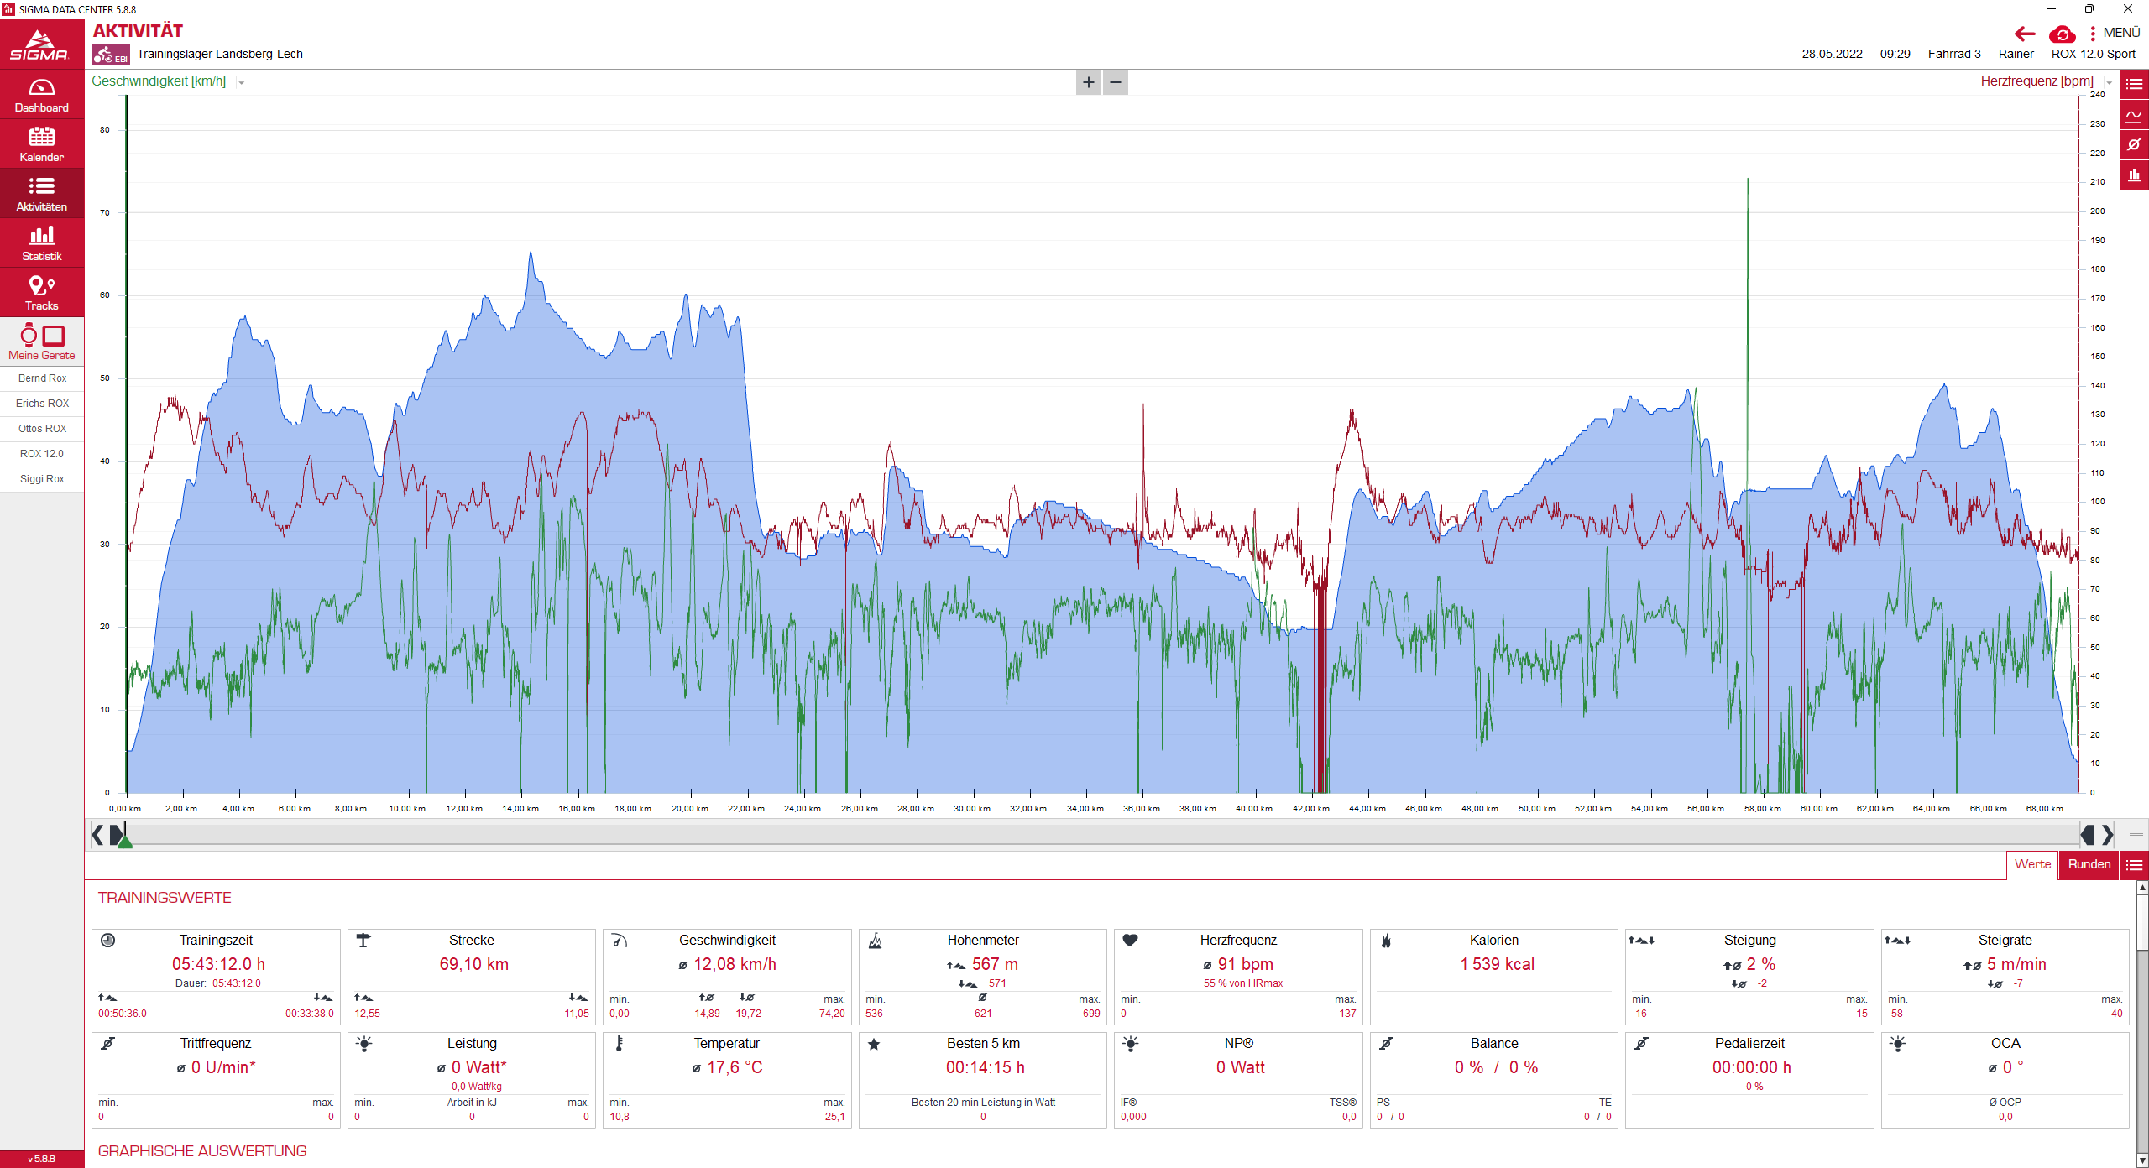2149x1168 pixels.
Task: Select the Erichs ROX device
Action: pyautogui.click(x=42, y=404)
